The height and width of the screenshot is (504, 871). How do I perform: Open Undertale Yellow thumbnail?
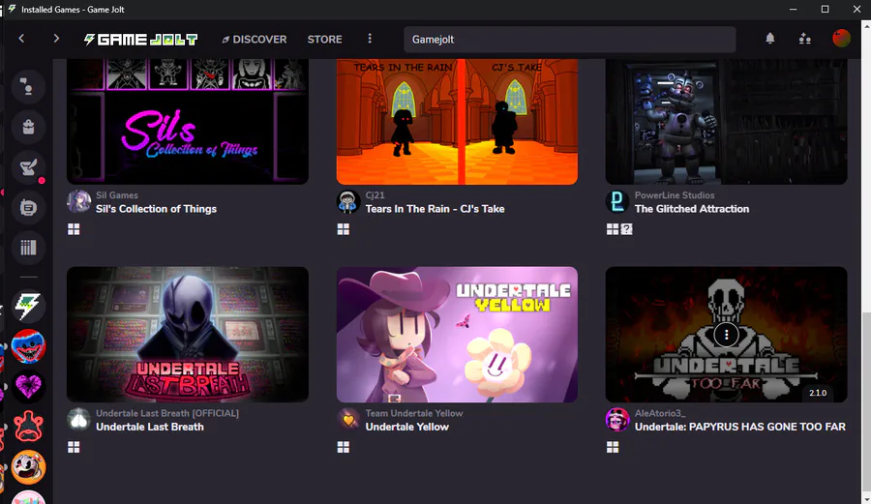coord(457,334)
